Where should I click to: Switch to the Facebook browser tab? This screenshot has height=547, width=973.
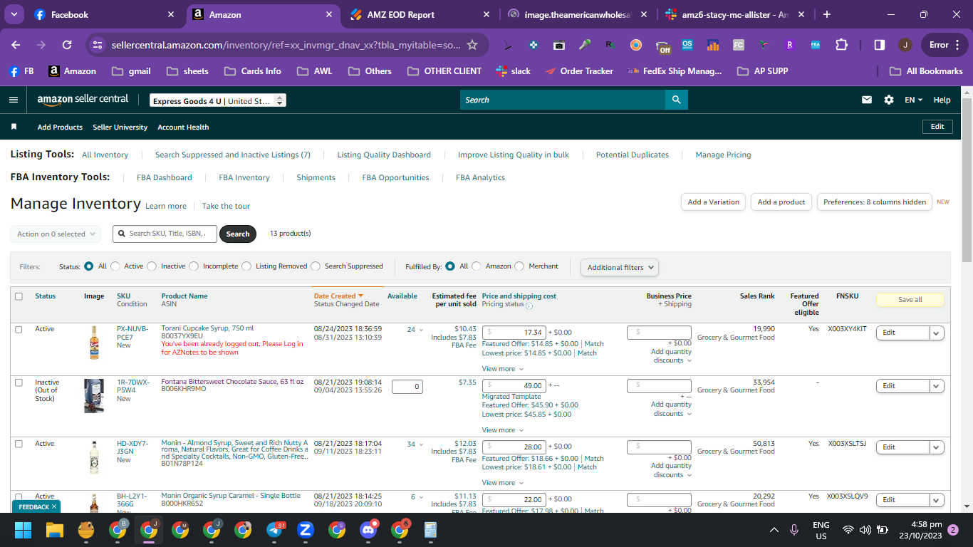point(105,14)
